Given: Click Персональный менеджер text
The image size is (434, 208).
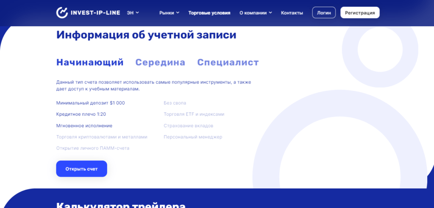Looking at the screenshot, I should [x=193, y=137].
